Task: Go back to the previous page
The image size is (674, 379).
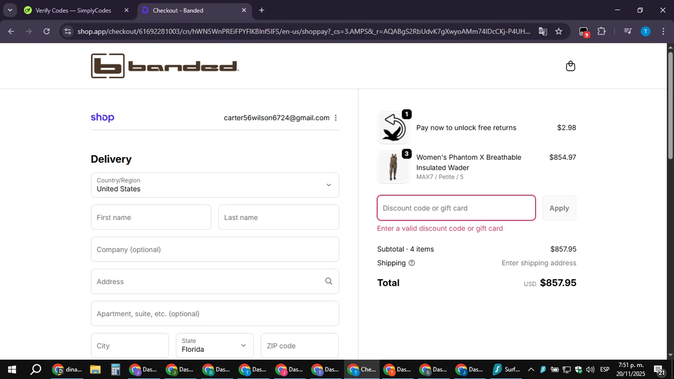Action: click(11, 31)
